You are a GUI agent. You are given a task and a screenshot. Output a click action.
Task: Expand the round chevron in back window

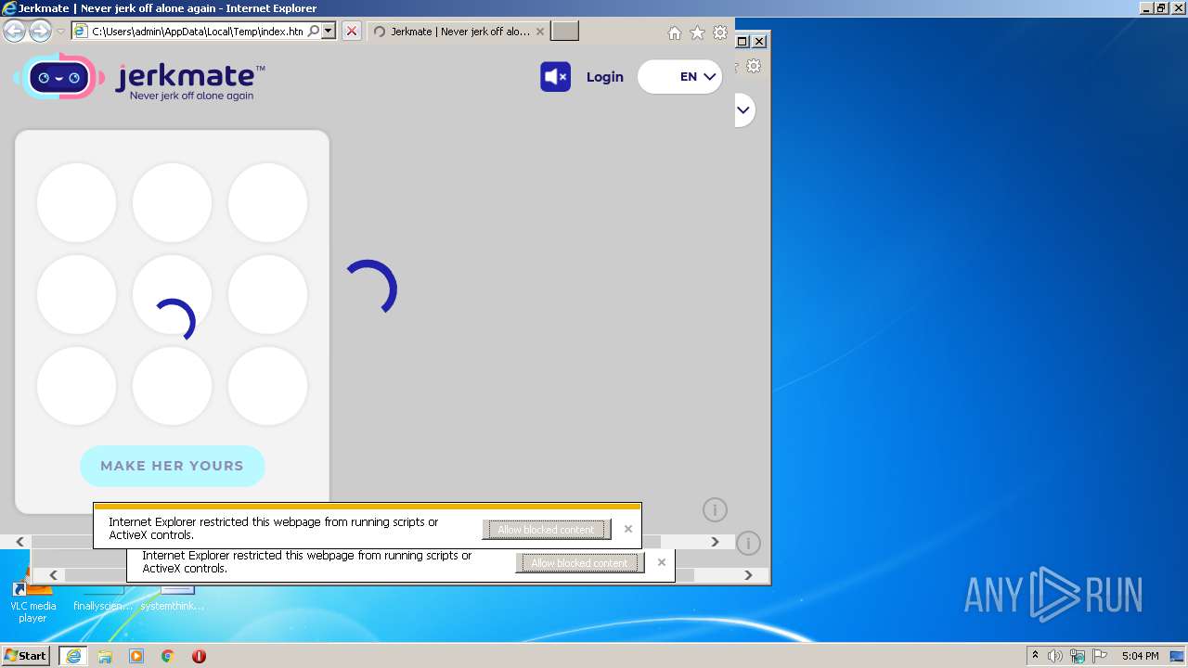click(743, 109)
